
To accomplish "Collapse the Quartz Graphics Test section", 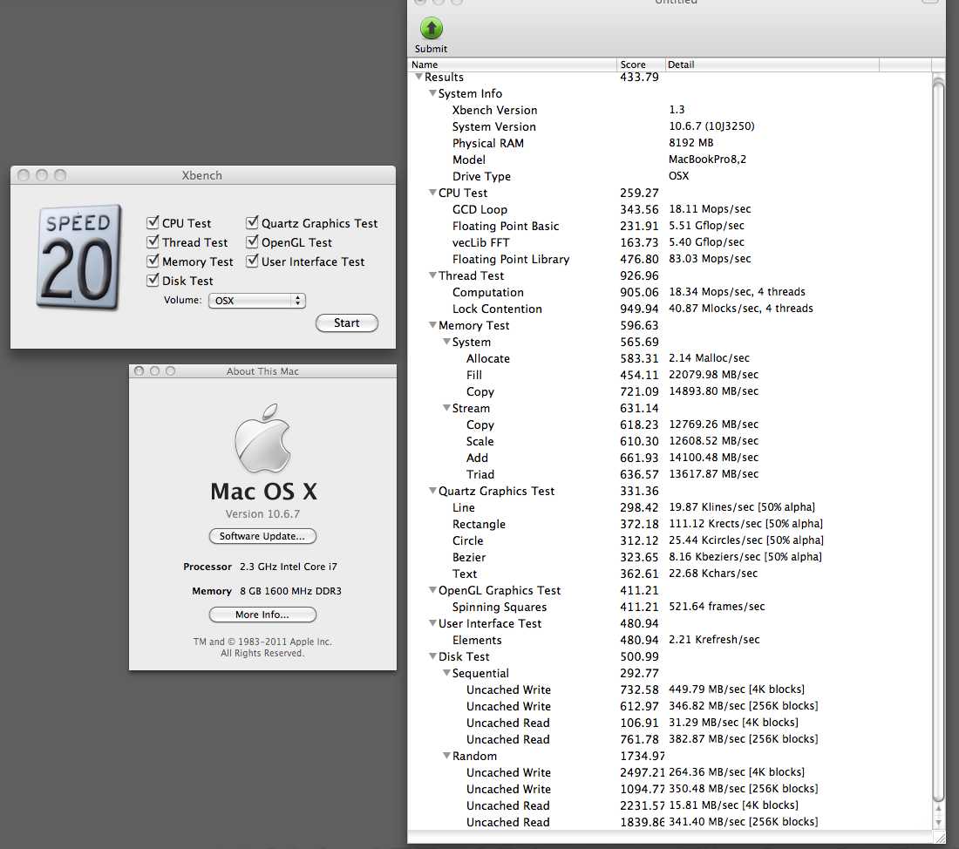I will coord(433,491).
